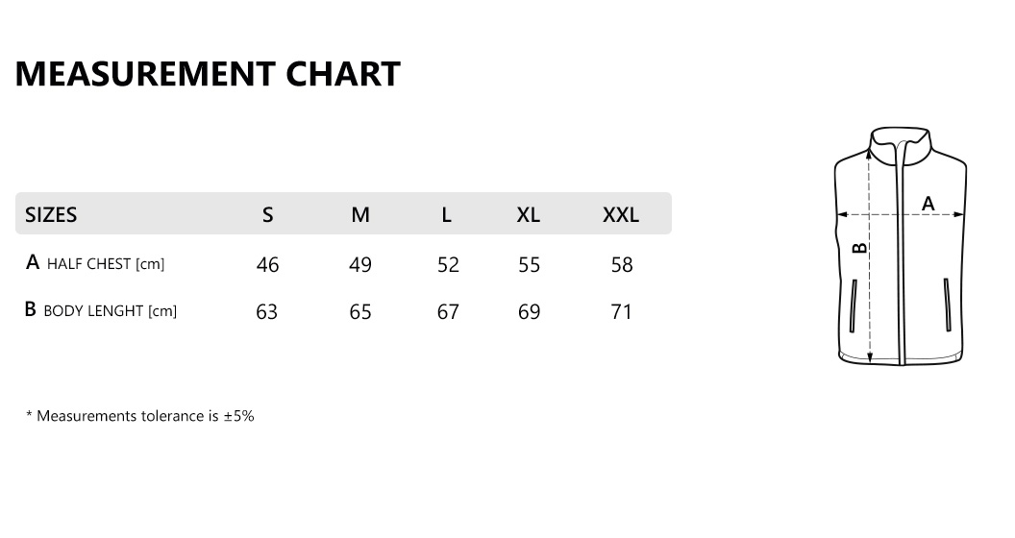Click half chest value 46 for S
The height and width of the screenshot is (538, 1015).
[268, 264]
